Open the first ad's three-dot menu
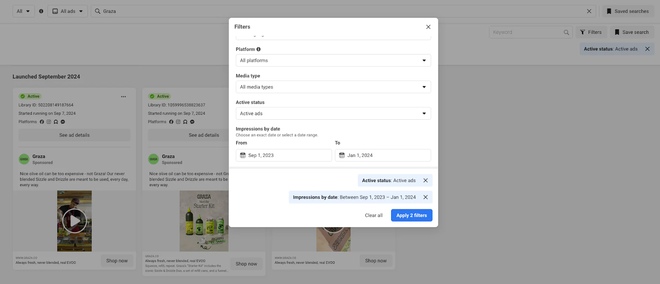Viewport: 660px width, 284px height. [x=123, y=97]
